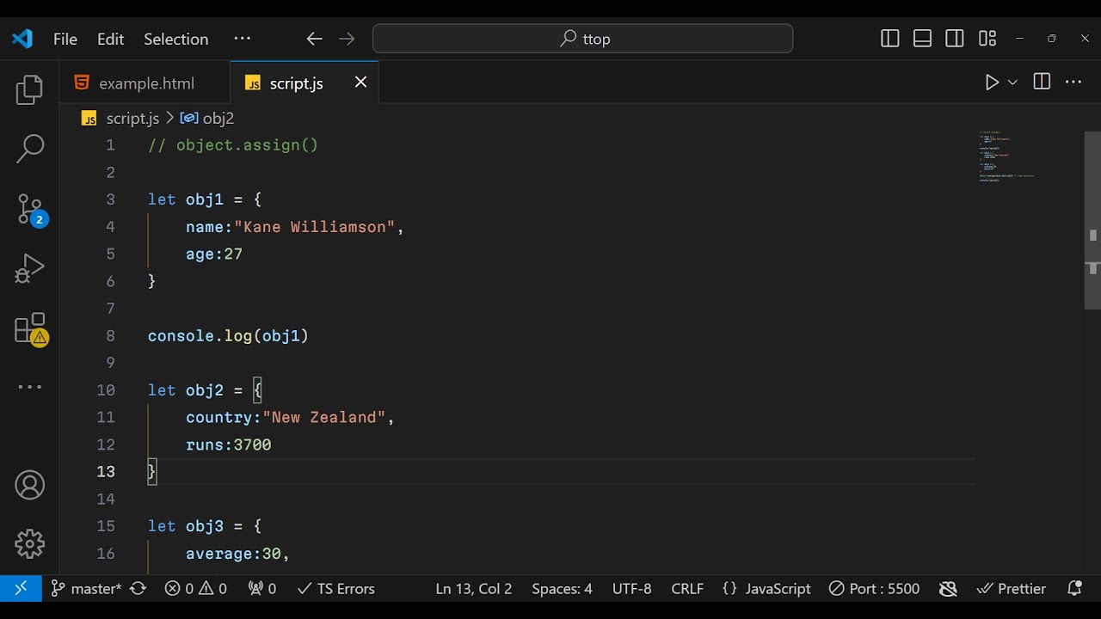Run the code with play button
Viewport: 1101px width, 619px height.
(x=992, y=83)
